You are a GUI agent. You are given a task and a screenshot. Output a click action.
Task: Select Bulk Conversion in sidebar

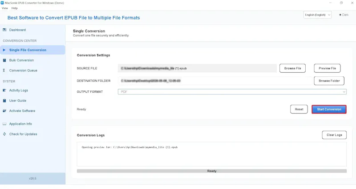(x=21, y=60)
